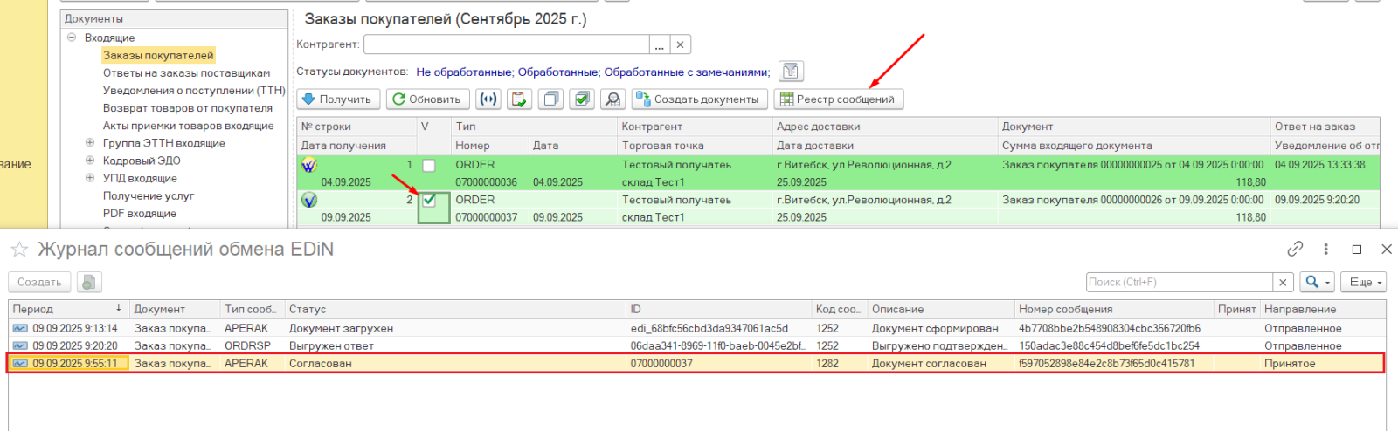This screenshot has height=431, width=1398.
Task: Uncheck the box for order 07000000037
Action: (x=429, y=200)
